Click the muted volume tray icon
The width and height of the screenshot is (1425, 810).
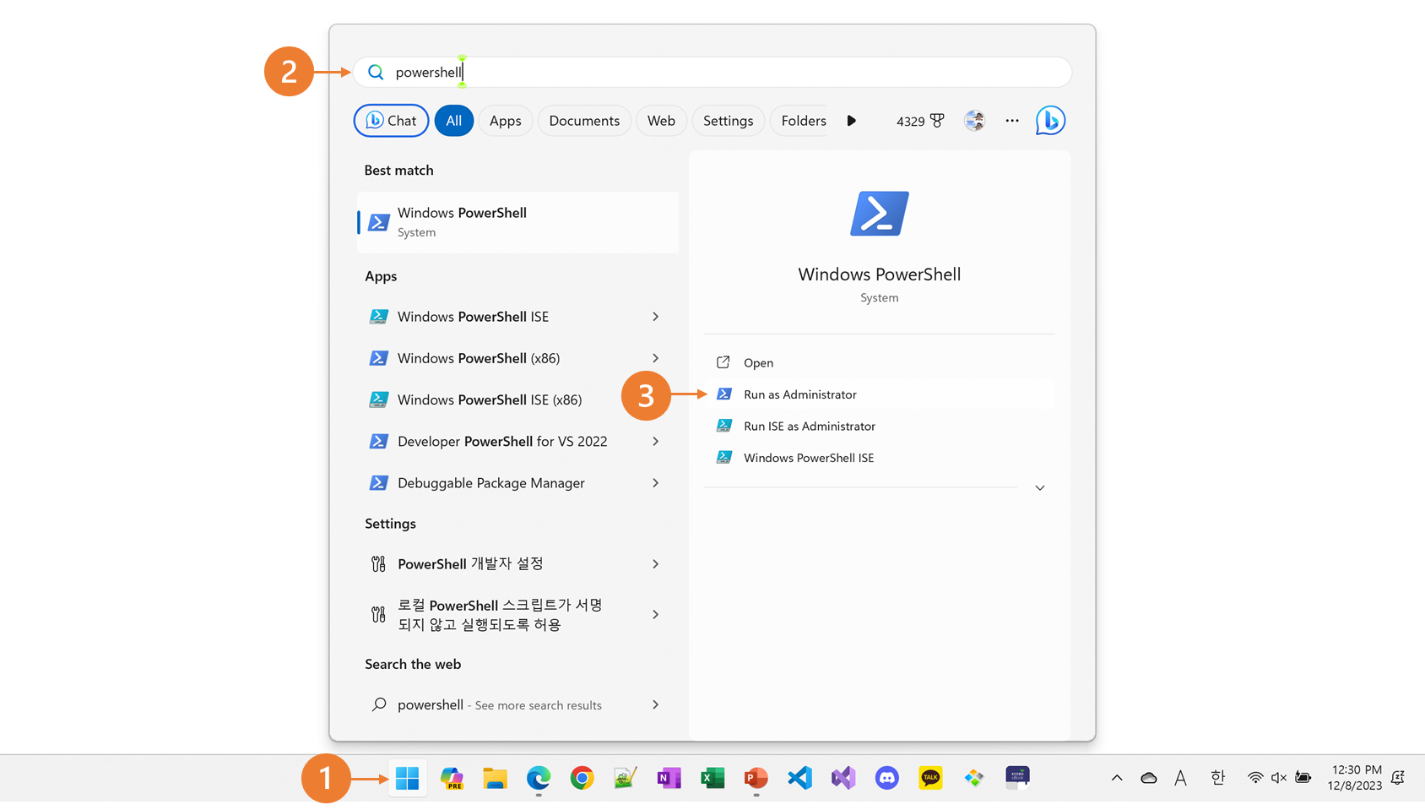1279,778
